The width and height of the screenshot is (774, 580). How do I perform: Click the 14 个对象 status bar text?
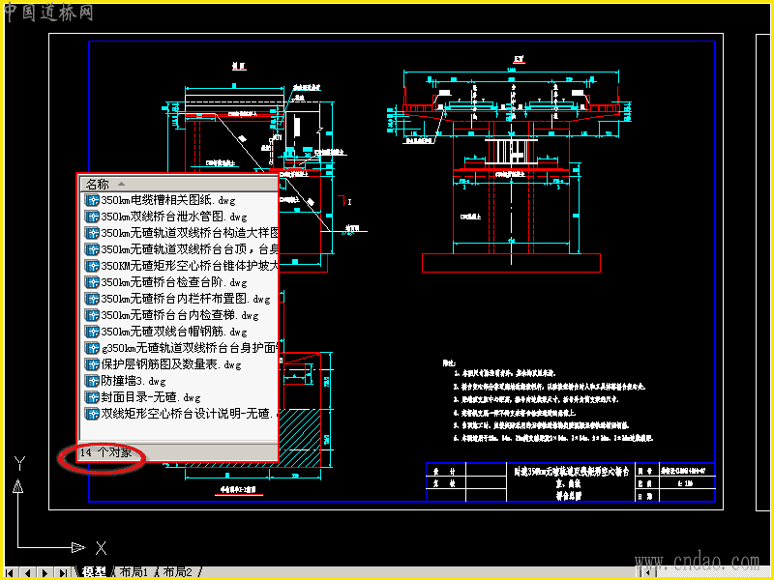105,452
